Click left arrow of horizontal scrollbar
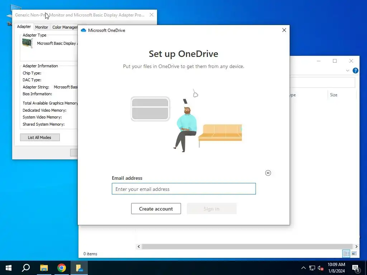This screenshot has width=367, height=275. coord(139,246)
